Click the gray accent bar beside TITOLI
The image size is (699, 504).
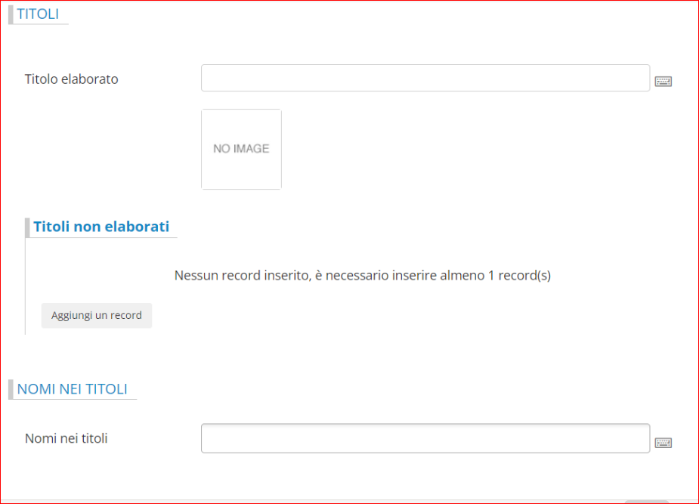11,14
